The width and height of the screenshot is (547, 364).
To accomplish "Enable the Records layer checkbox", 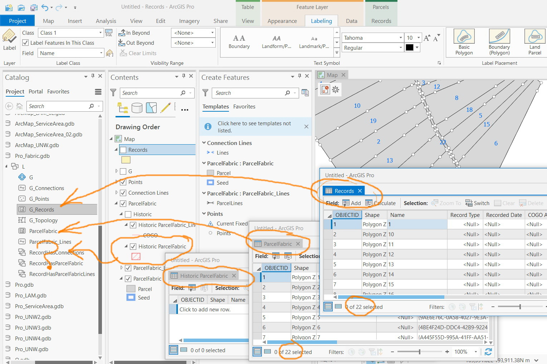I will point(123,150).
